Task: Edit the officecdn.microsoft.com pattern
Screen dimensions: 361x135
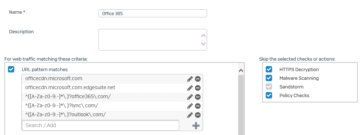Action: click(190, 79)
